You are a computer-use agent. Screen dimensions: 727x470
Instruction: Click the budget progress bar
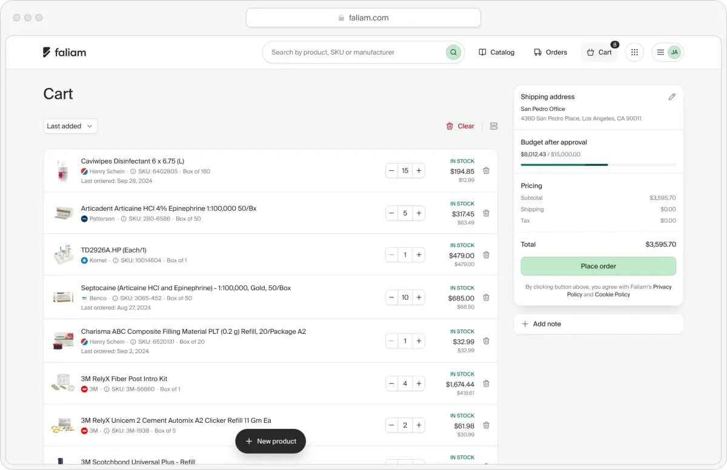(599, 165)
